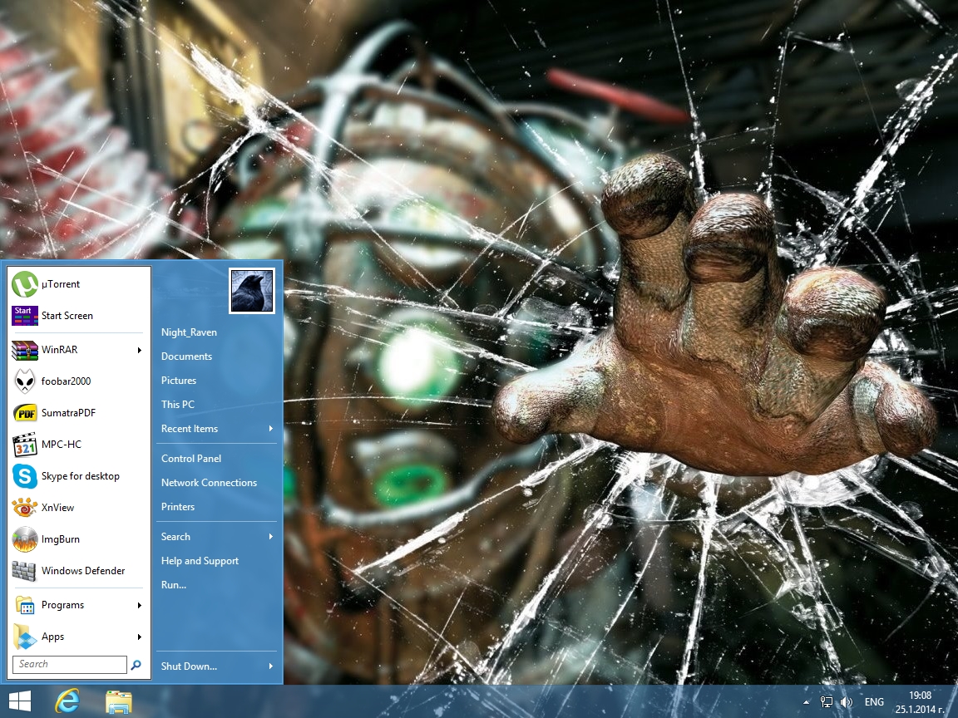The height and width of the screenshot is (718, 958).
Task: Expand the WinRAR submenu arrow
Action: pyautogui.click(x=140, y=350)
